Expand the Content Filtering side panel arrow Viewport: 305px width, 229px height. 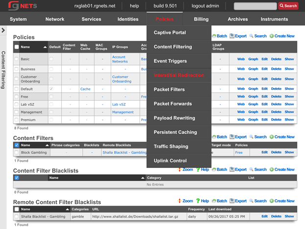(3, 30)
